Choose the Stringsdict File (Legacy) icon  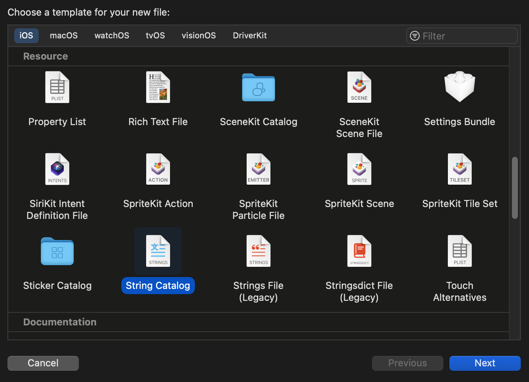click(x=359, y=251)
